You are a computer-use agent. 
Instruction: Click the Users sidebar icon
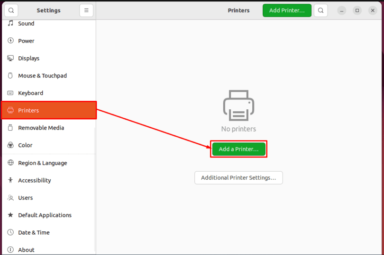click(x=10, y=198)
